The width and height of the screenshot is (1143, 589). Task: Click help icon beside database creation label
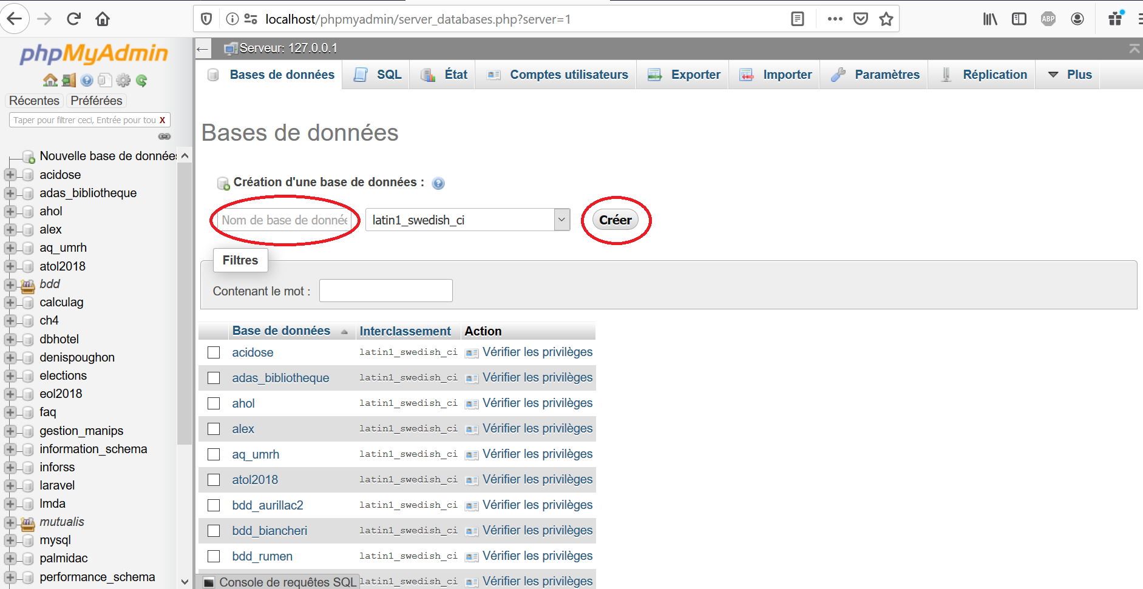[x=438, y=183]
